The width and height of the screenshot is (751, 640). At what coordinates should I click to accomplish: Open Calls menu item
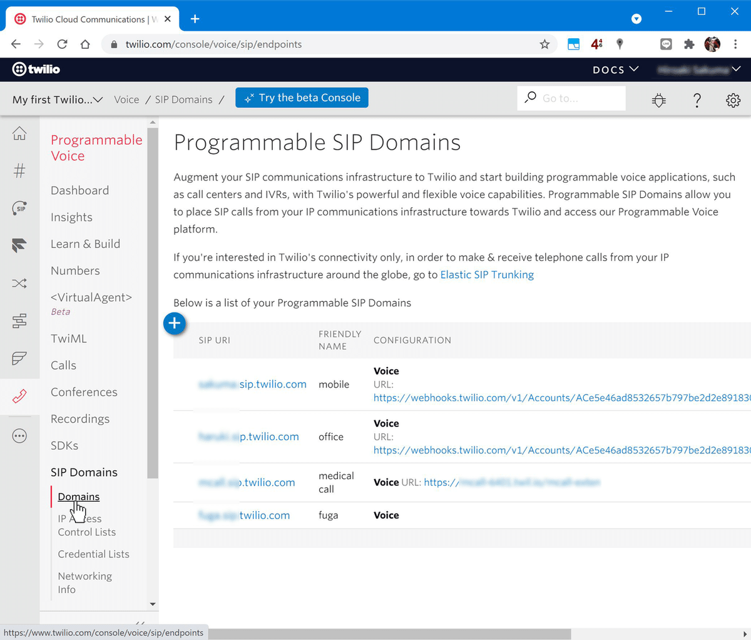coord(63,365)
